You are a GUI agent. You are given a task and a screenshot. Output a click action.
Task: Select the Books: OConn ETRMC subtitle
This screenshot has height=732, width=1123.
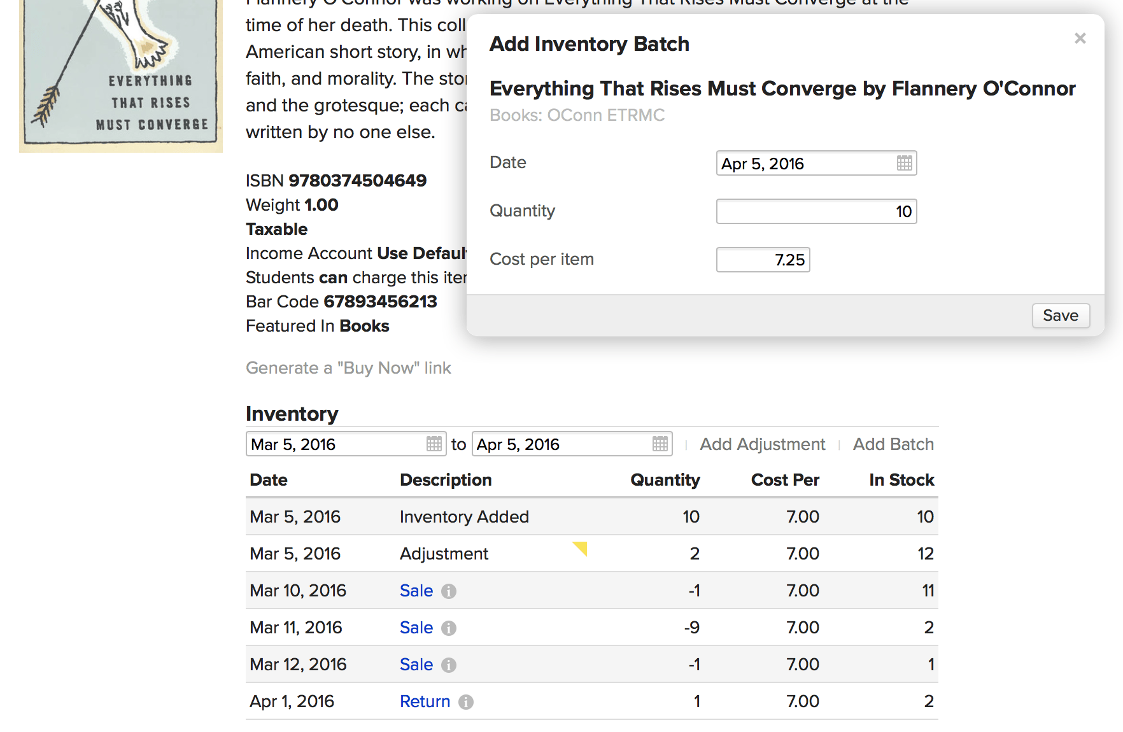coord(577,115)
